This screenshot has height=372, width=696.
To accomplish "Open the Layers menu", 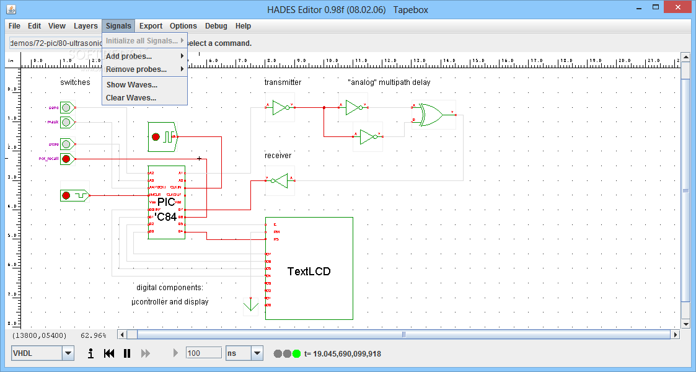I will click(86, 26).
